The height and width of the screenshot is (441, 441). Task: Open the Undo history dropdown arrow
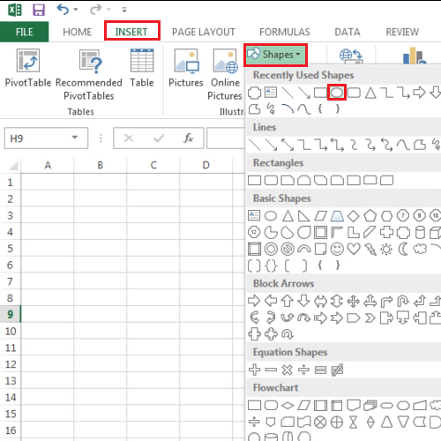point(76,10)
